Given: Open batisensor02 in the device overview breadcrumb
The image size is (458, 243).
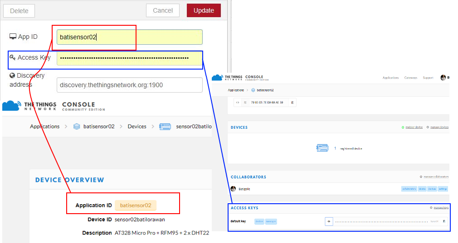Looking at the screenshot, I should pos(99,126).
